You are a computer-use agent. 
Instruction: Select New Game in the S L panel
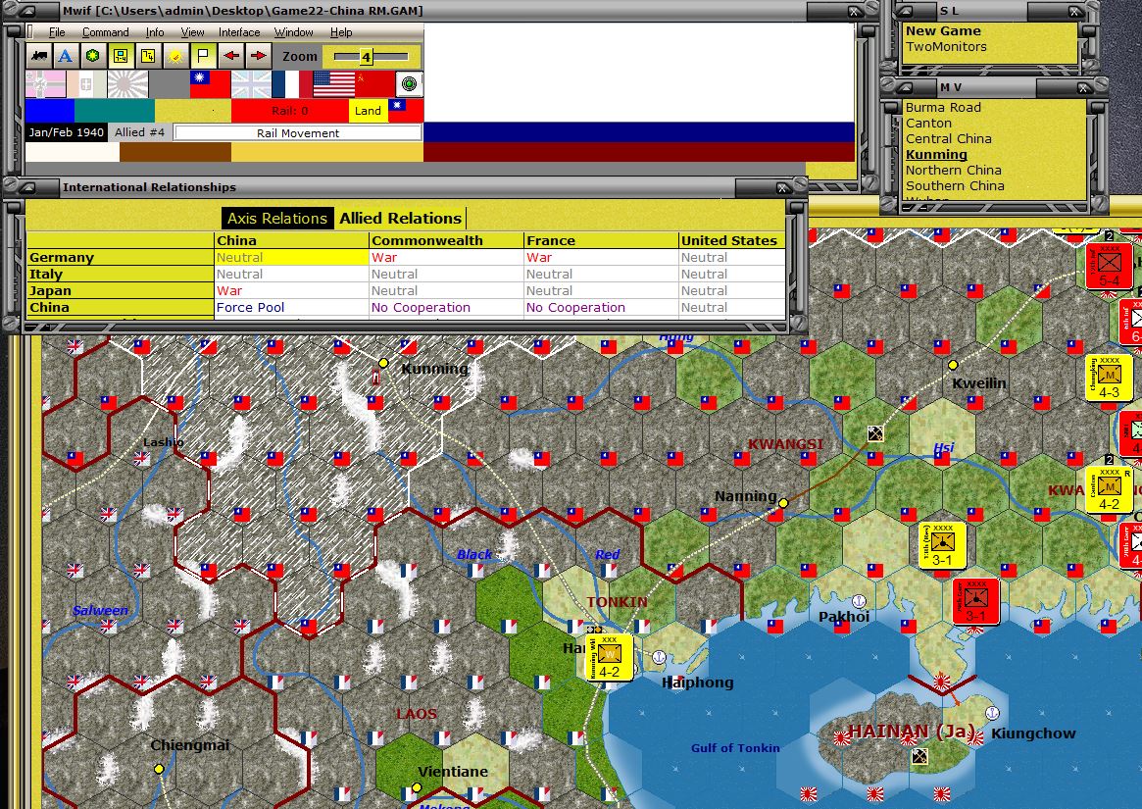[x=943, y=31]
